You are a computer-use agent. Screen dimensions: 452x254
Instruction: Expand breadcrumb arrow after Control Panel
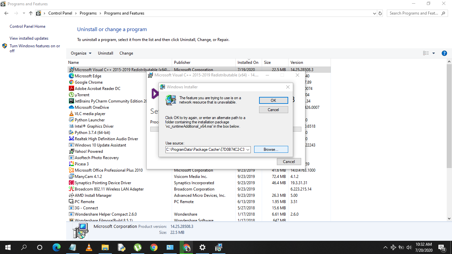(x=76, y=13)
